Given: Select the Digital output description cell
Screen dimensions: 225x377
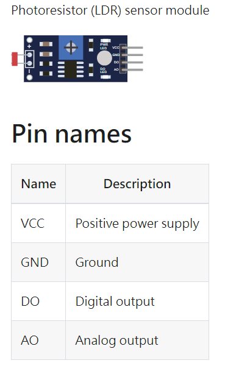Looking at the screenshot, I should [x=137, y=301].
